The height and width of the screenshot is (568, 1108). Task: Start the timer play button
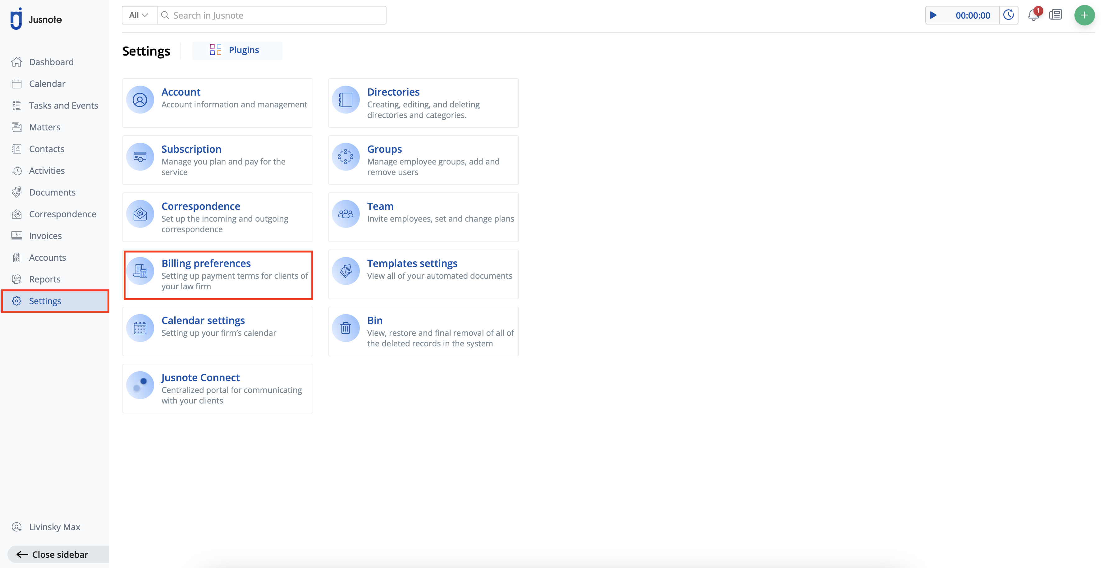point(933,15)
